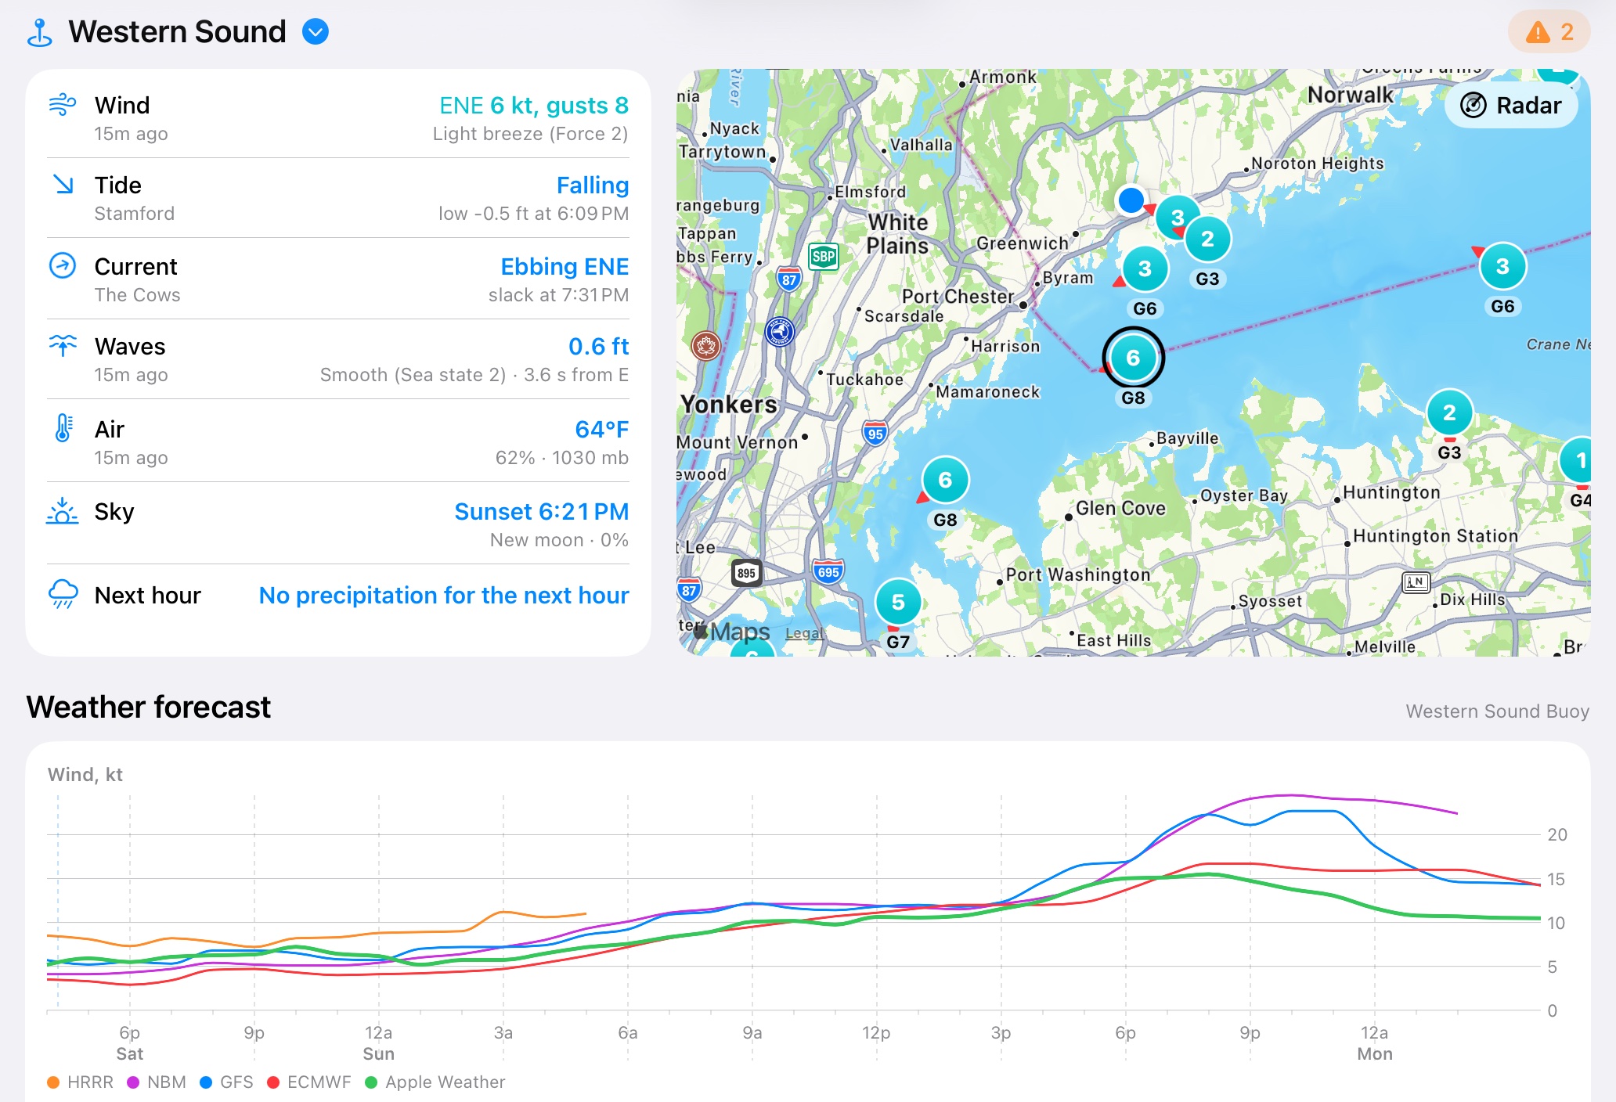Tap the Ebbing ENE current status

click(565, 266)
